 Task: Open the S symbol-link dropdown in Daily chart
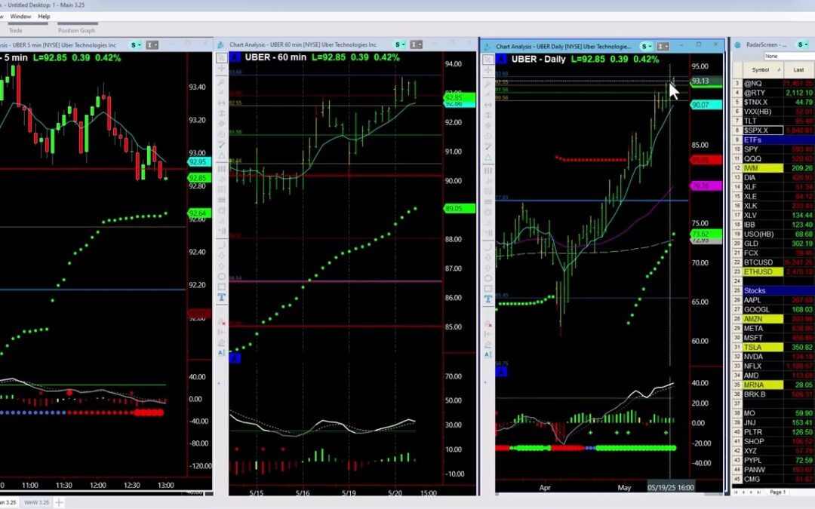647,46
